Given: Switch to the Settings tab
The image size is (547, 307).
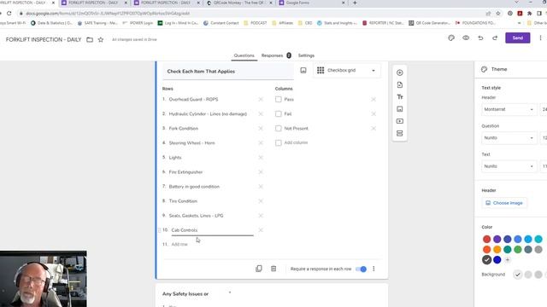Looking at the screenshot, I should (x=306, y=55).
